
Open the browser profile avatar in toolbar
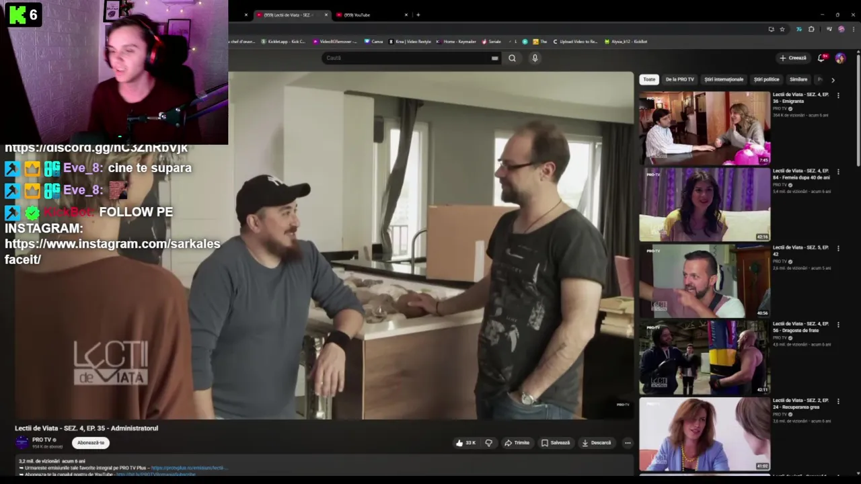pyautogui.click(x=841, y=29)
